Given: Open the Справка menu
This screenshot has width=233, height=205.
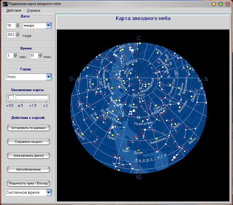Looking at the screenshot, I should click(x=34, y=10).
